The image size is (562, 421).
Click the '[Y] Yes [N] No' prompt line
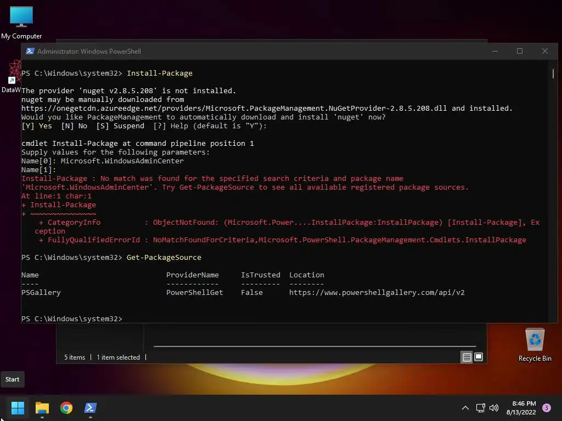click(x=144, y=126)
